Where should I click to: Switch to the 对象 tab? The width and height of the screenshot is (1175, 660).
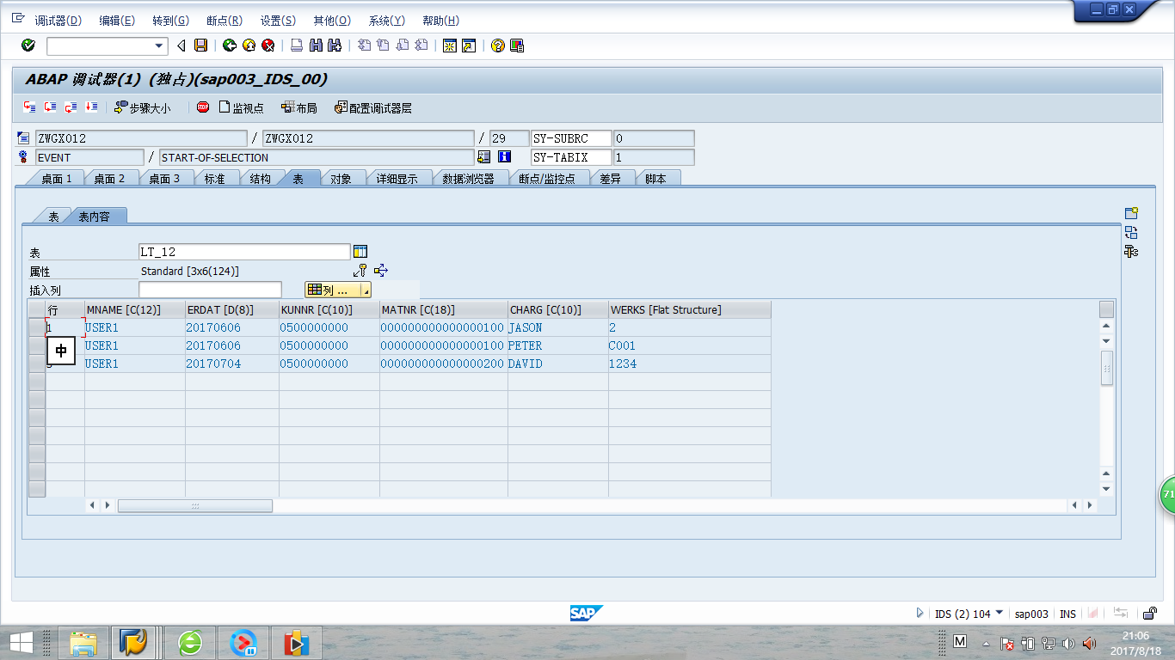coord(341,179)
